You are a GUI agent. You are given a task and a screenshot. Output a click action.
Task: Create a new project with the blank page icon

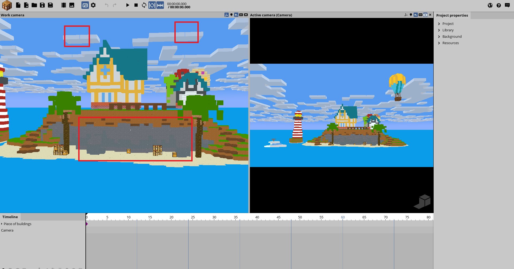coord(18,5)
